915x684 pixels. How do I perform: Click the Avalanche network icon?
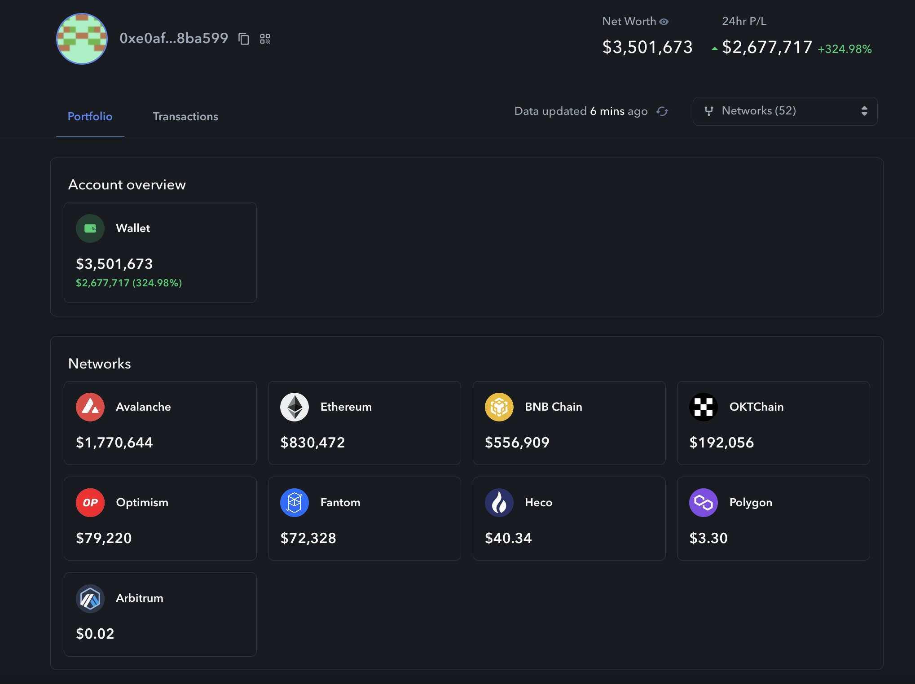pos(90,407)
